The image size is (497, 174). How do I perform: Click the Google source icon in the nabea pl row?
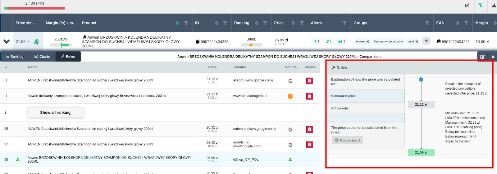pyautogui.click(x=290, y=129)
